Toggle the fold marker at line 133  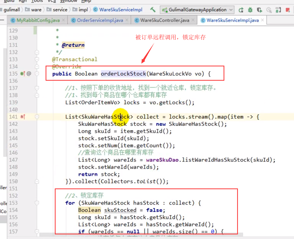[x=37, y=59]
